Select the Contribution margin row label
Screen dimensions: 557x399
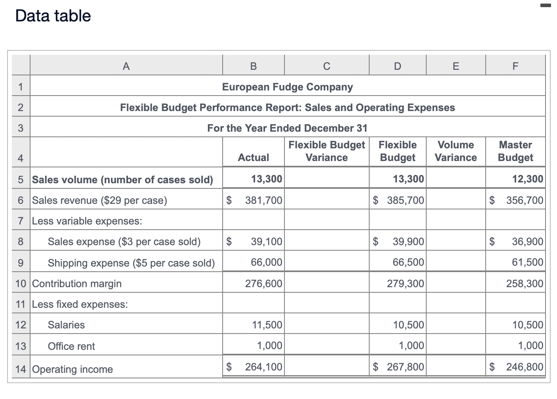76,283
